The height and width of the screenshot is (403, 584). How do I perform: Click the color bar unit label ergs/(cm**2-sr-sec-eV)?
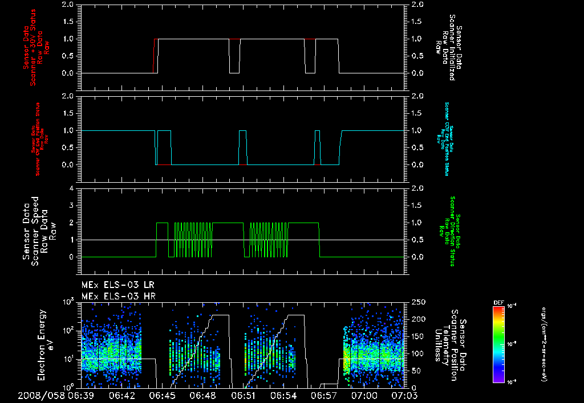pos(544,344)
